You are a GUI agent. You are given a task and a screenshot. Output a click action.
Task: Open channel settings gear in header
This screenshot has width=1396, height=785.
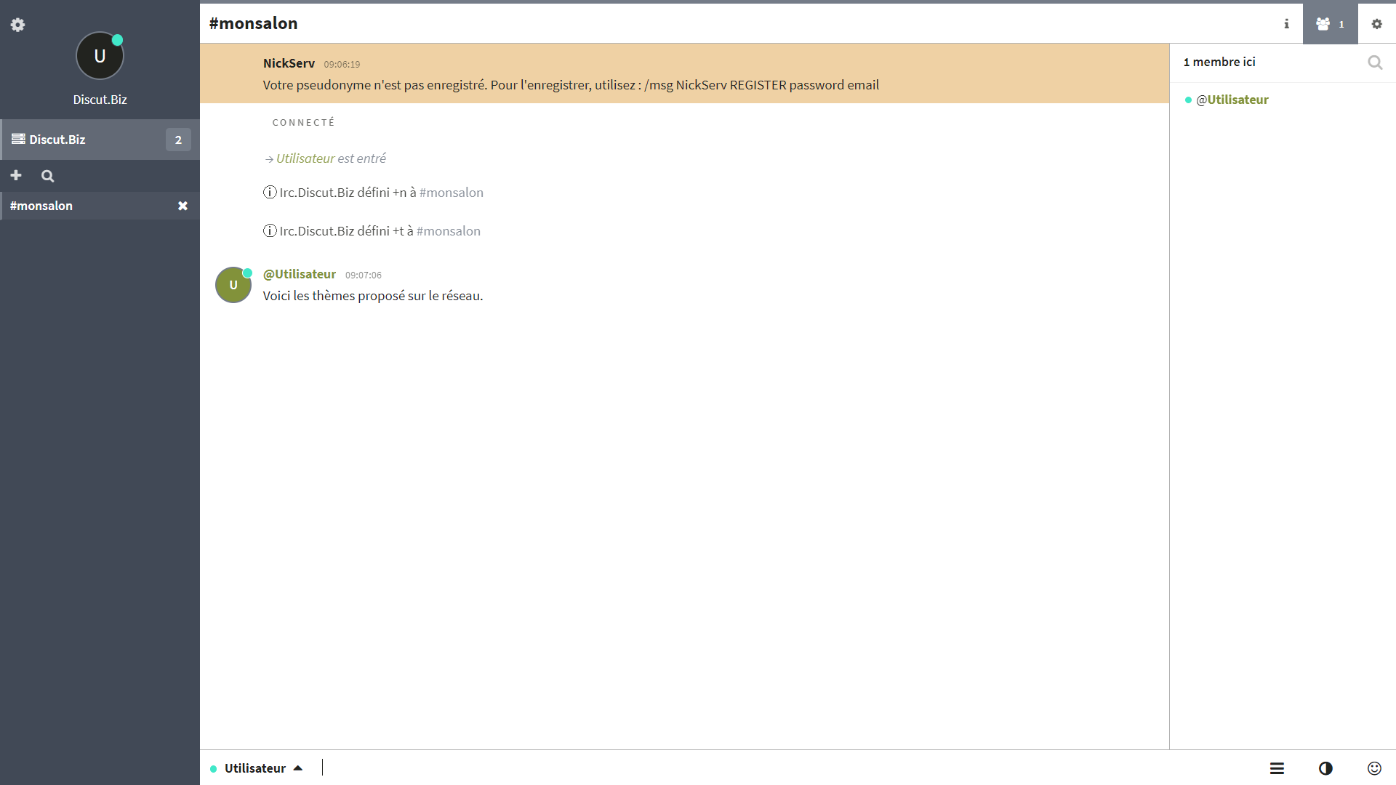(1376, 24)
